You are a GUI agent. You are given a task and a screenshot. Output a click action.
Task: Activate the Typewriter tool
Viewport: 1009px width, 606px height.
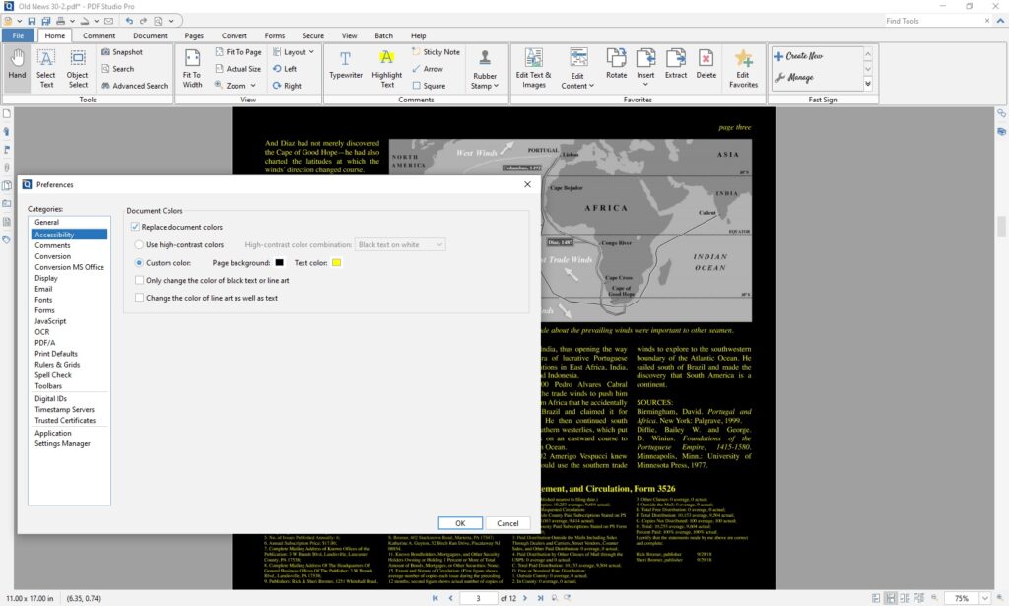pos(346,63)
